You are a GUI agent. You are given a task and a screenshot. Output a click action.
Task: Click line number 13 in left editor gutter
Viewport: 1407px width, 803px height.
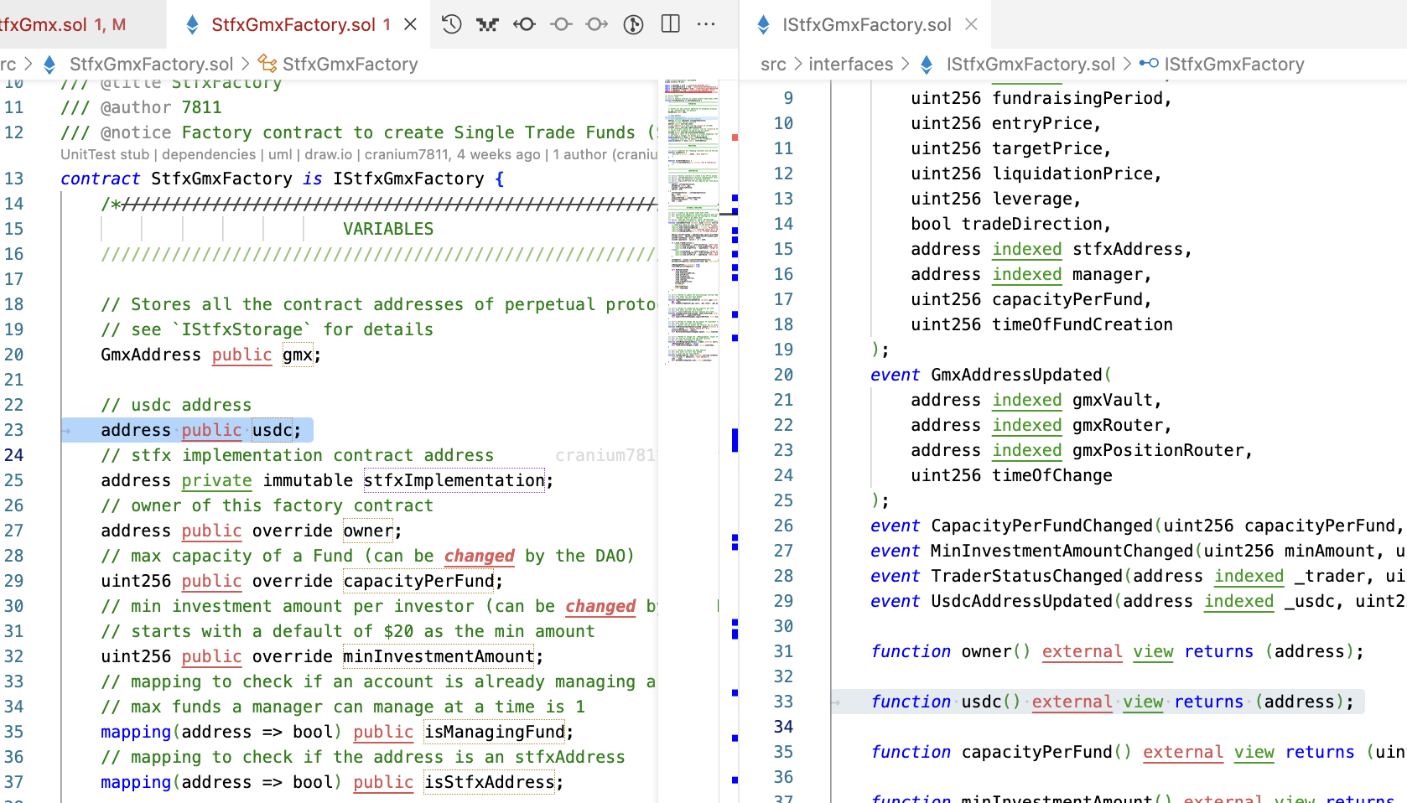pos(14,179)
